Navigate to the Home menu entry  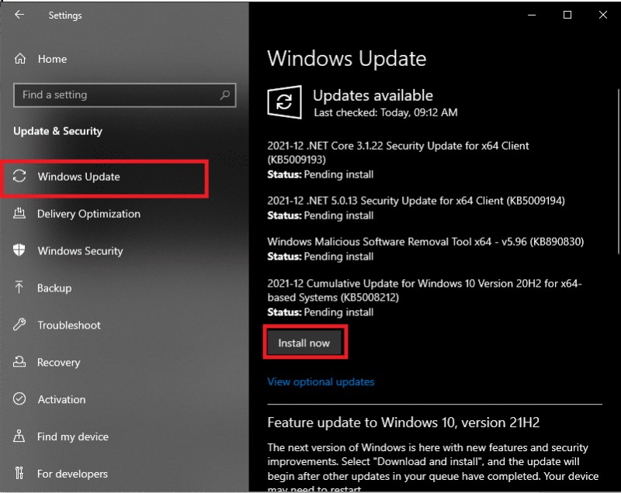pyautogui.click(x=52, y=58)
